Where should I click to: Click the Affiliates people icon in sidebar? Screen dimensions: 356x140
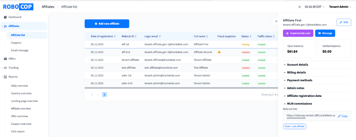click(x=5, y=26)
